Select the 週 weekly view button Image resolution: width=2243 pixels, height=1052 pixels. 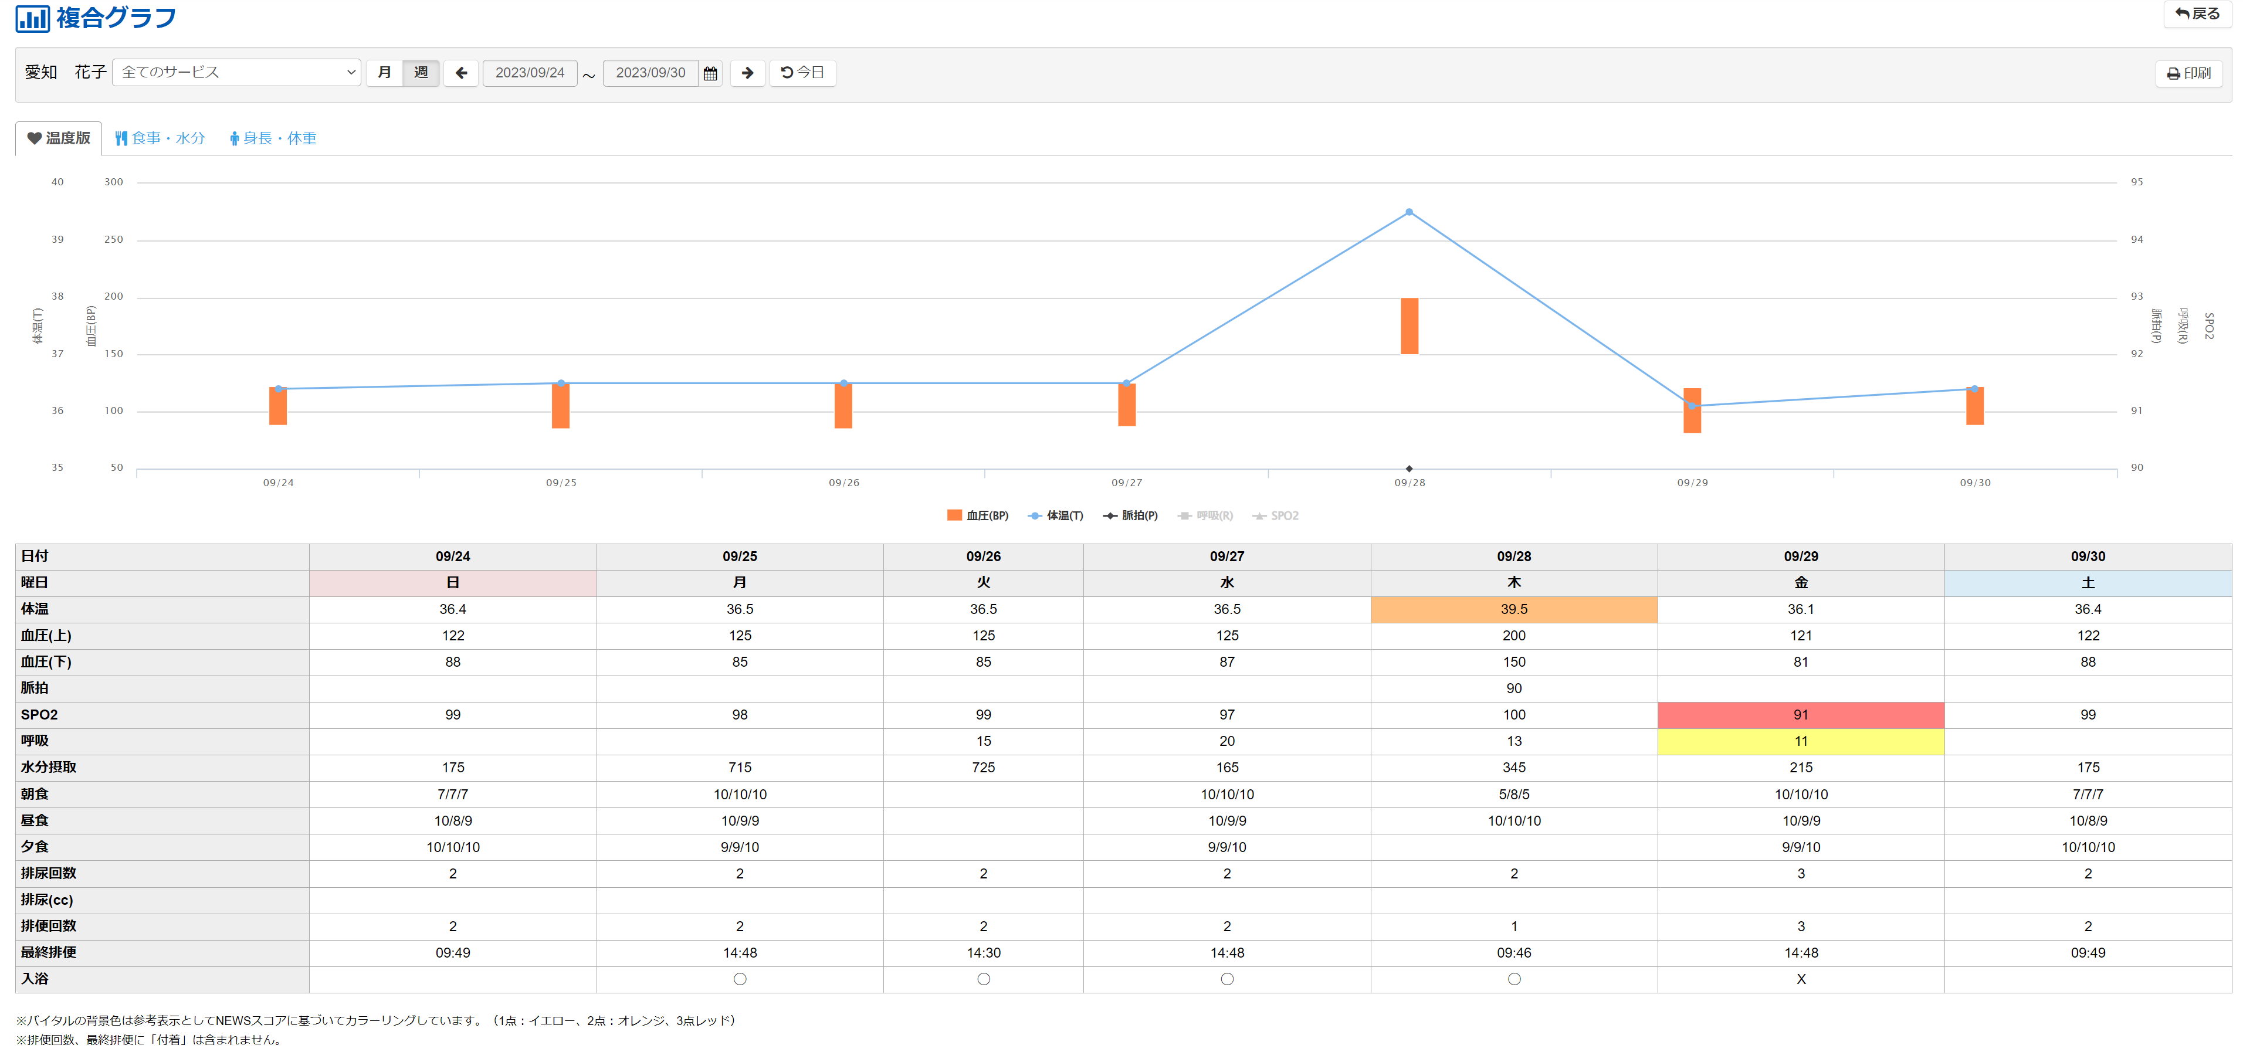coord(421,73)
